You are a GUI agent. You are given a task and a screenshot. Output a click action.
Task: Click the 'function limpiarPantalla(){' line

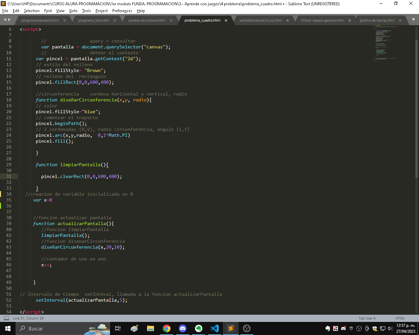point(72,165)
